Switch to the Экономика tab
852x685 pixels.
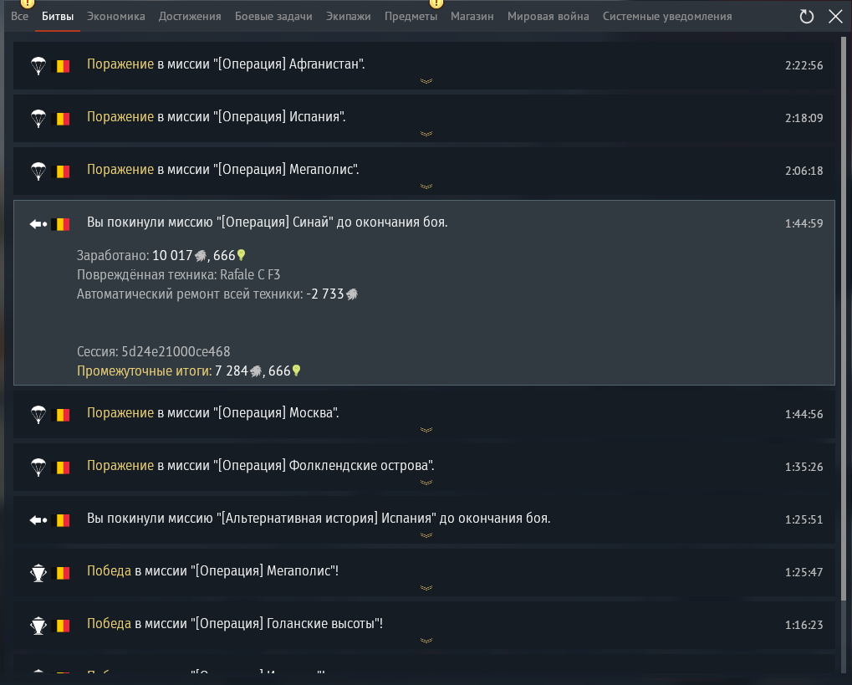[x=115, y=17]
